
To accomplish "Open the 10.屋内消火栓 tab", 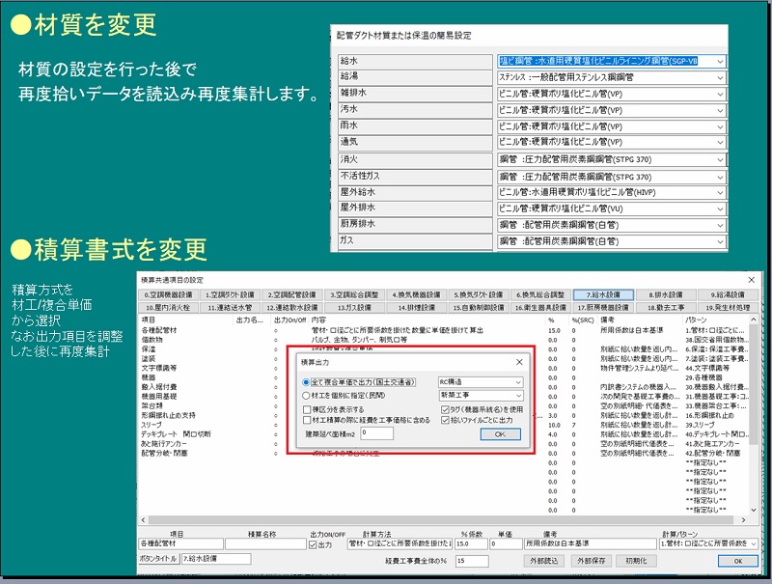I will click(168, 307).
